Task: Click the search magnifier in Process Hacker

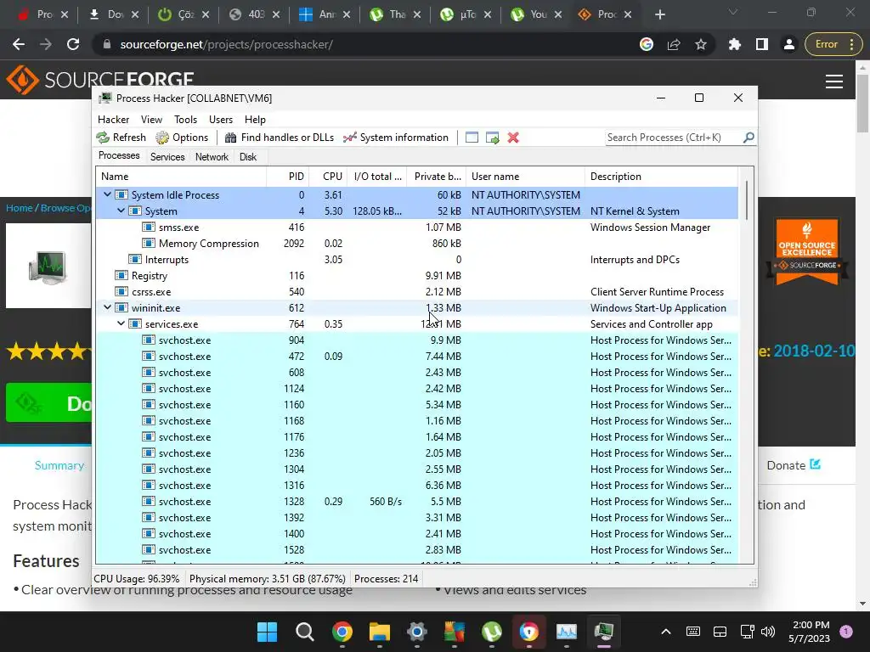Action: tap(749, 137)
